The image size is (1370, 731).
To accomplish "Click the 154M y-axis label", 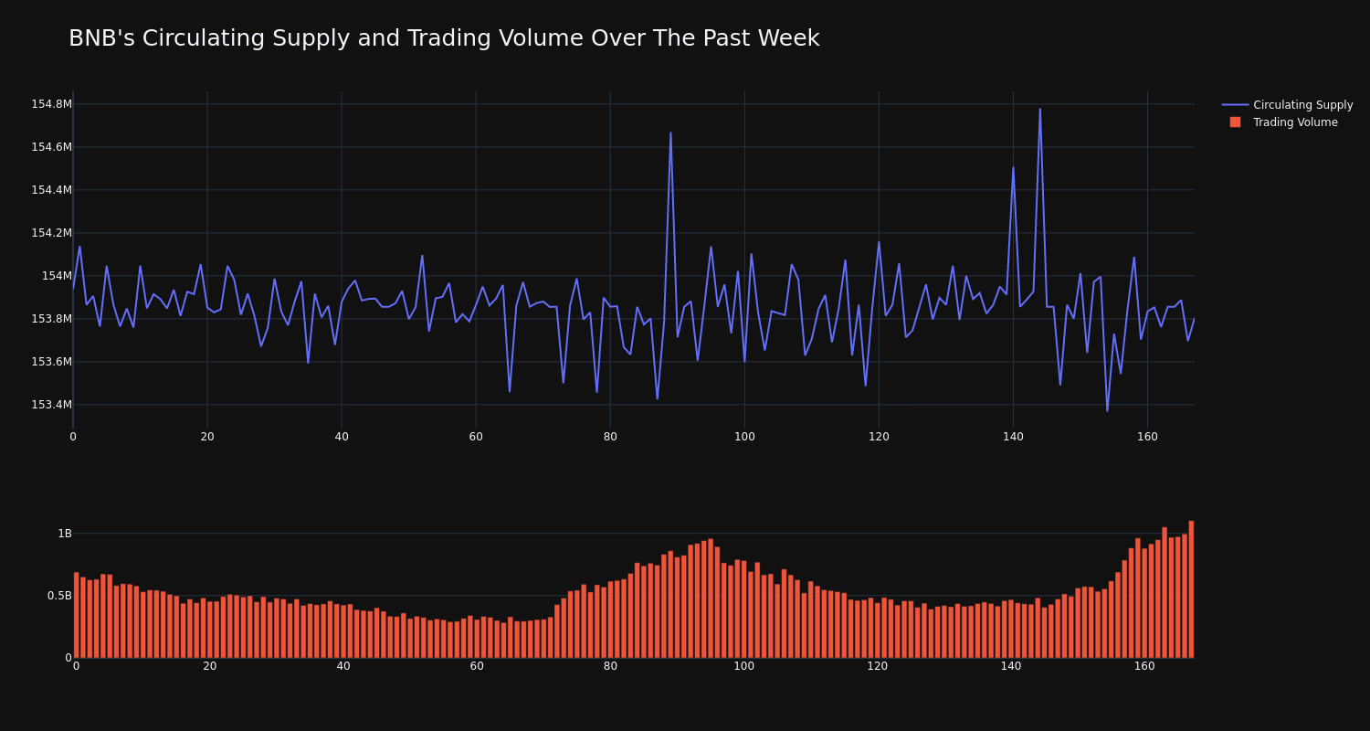I will (x=57, y=276).
